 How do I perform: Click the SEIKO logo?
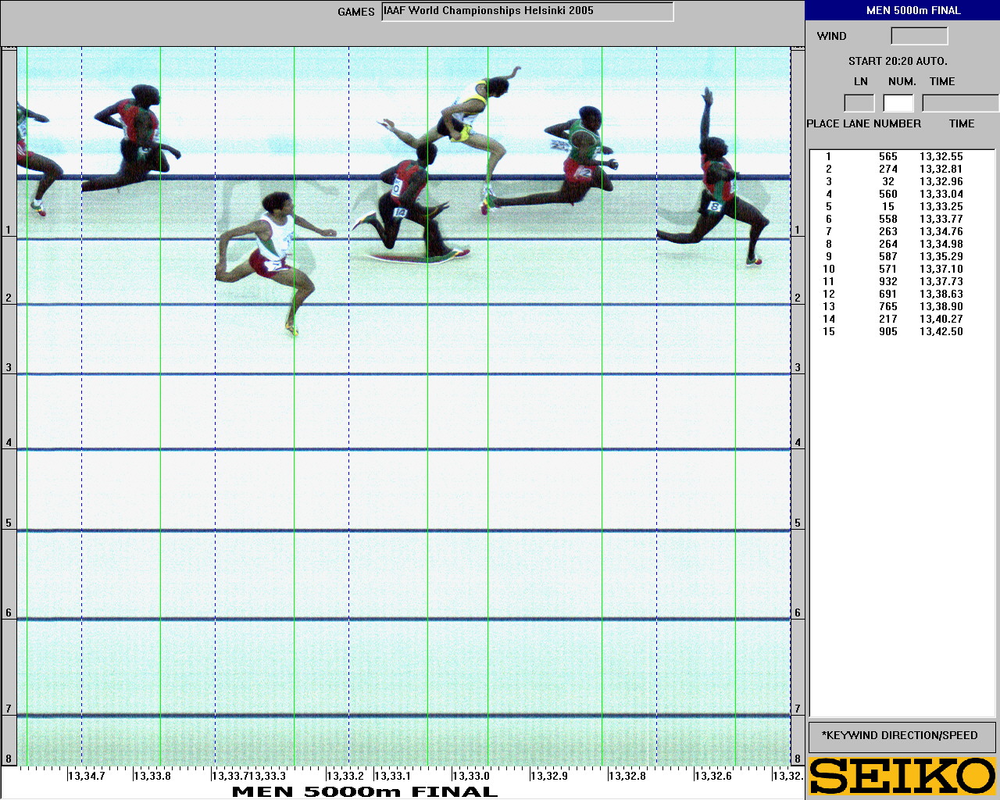pyautogui.click(x=902, y=776)
